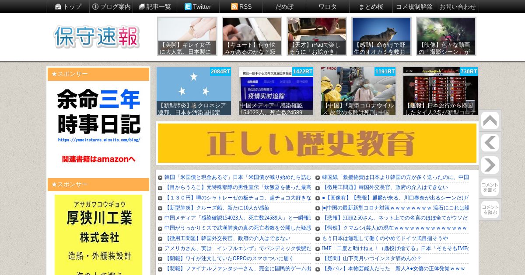Open 【新型肺炎】クルーズ船、新たに10人 headline
The width and height of the screenshot is (525, 275).
click(x=217, y=208)
